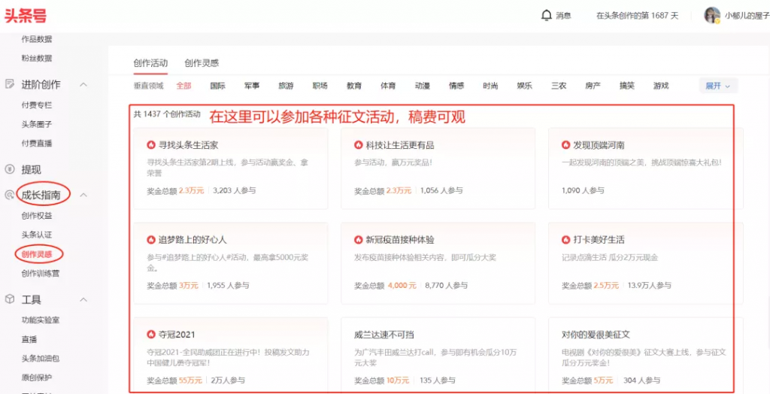Collapse the 工具 section chevron

click(83, 300)
